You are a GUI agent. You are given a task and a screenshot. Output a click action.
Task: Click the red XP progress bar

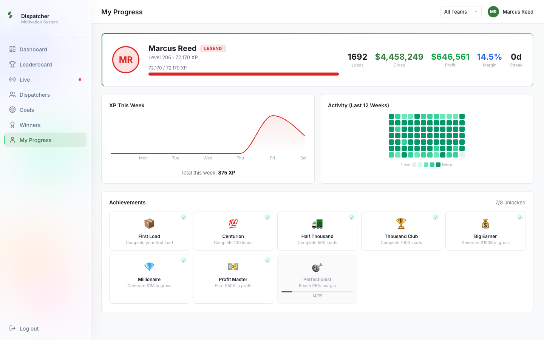[x=244, y=74]
